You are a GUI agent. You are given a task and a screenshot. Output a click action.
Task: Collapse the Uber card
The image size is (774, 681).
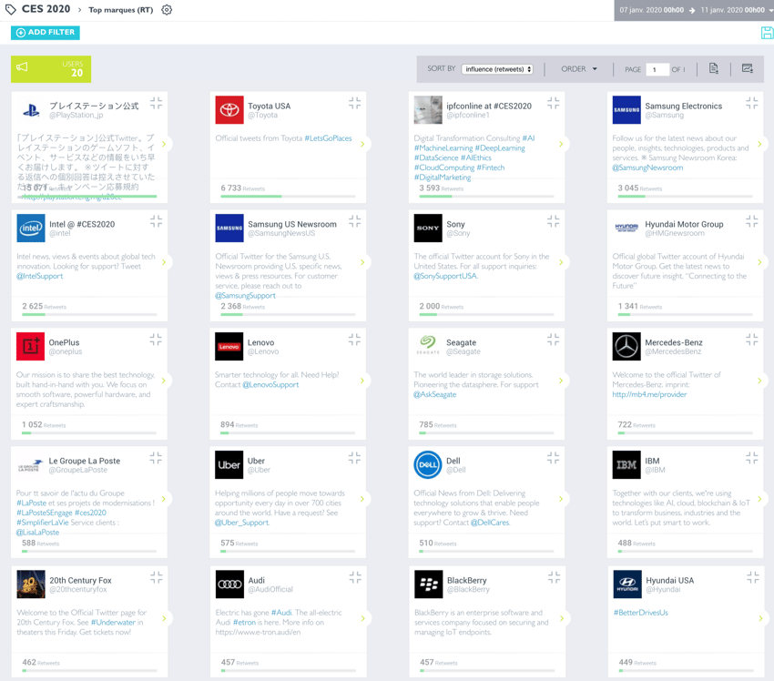354,458
